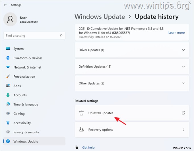
Task: Click Windows Update breadcrumb link
Action: coord(100,16)
